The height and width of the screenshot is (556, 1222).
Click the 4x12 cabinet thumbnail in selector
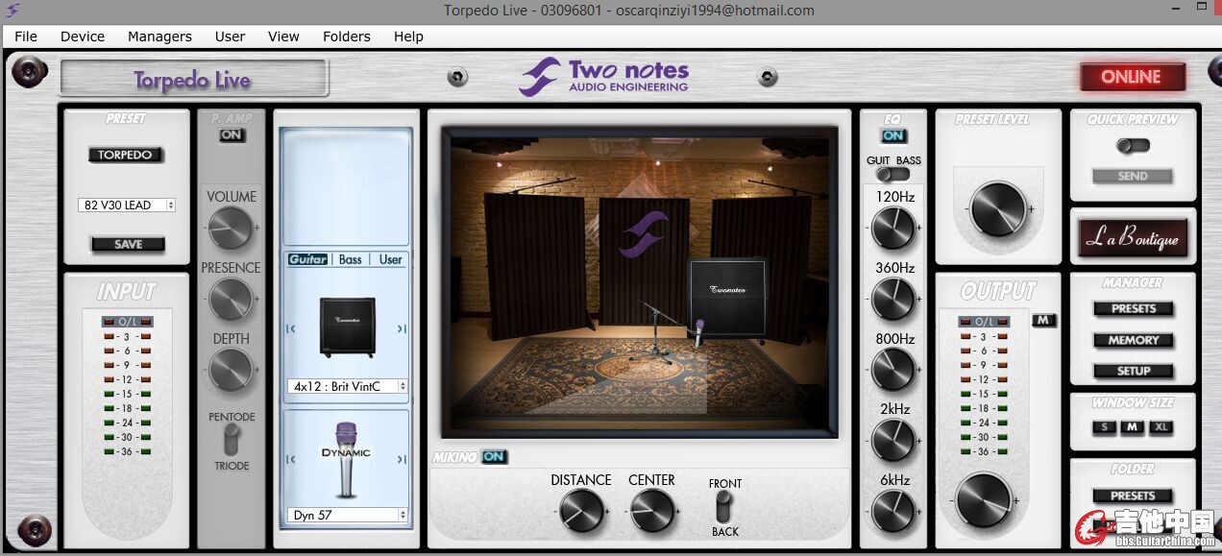click(347, 326)
